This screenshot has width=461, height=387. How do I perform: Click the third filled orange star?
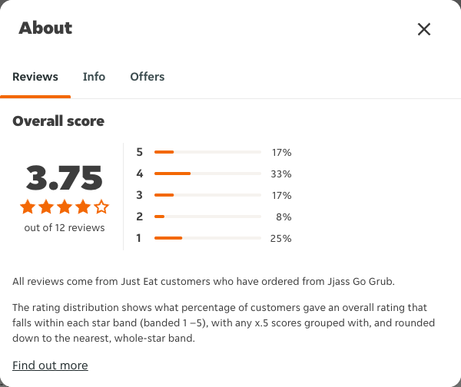point(65,207)
